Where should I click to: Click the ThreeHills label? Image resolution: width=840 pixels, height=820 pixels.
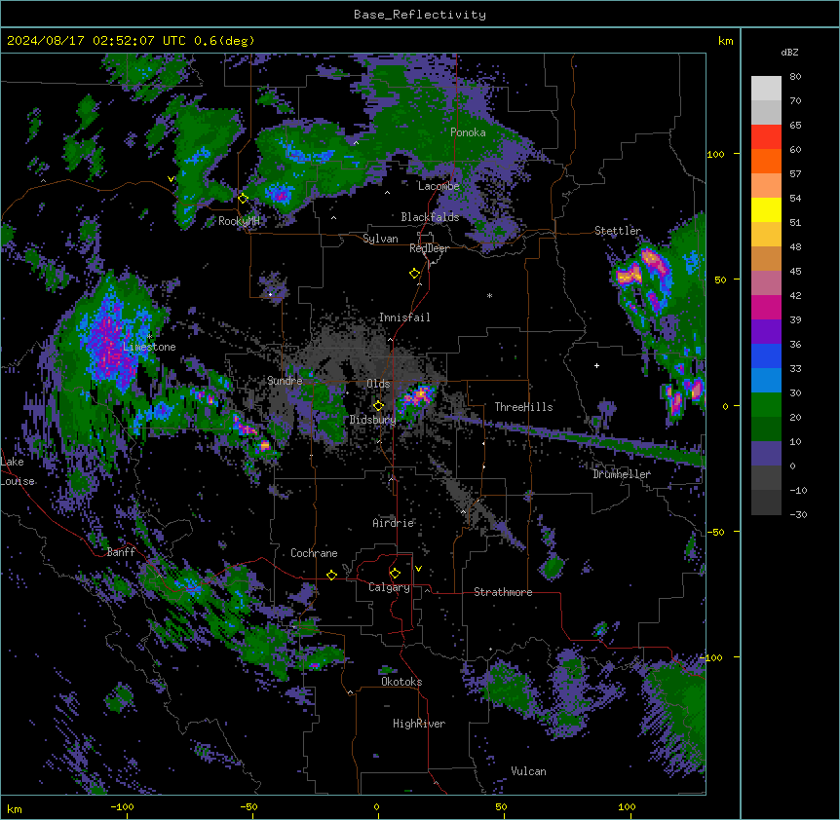(523, 407)
